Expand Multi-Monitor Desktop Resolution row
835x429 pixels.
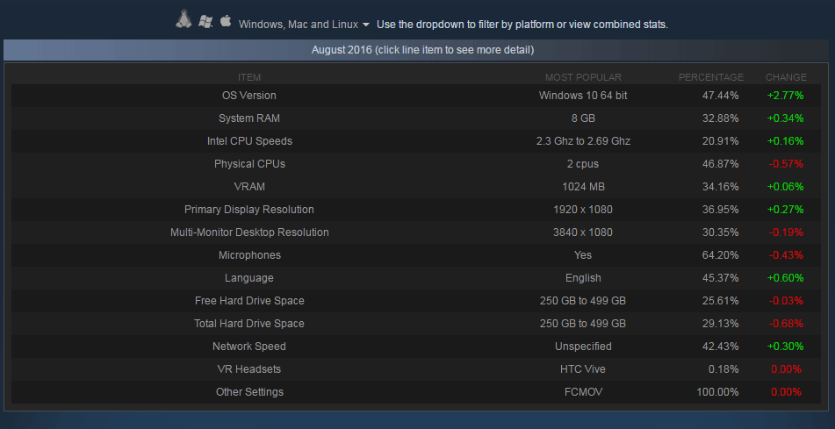(x=416, y=232)
